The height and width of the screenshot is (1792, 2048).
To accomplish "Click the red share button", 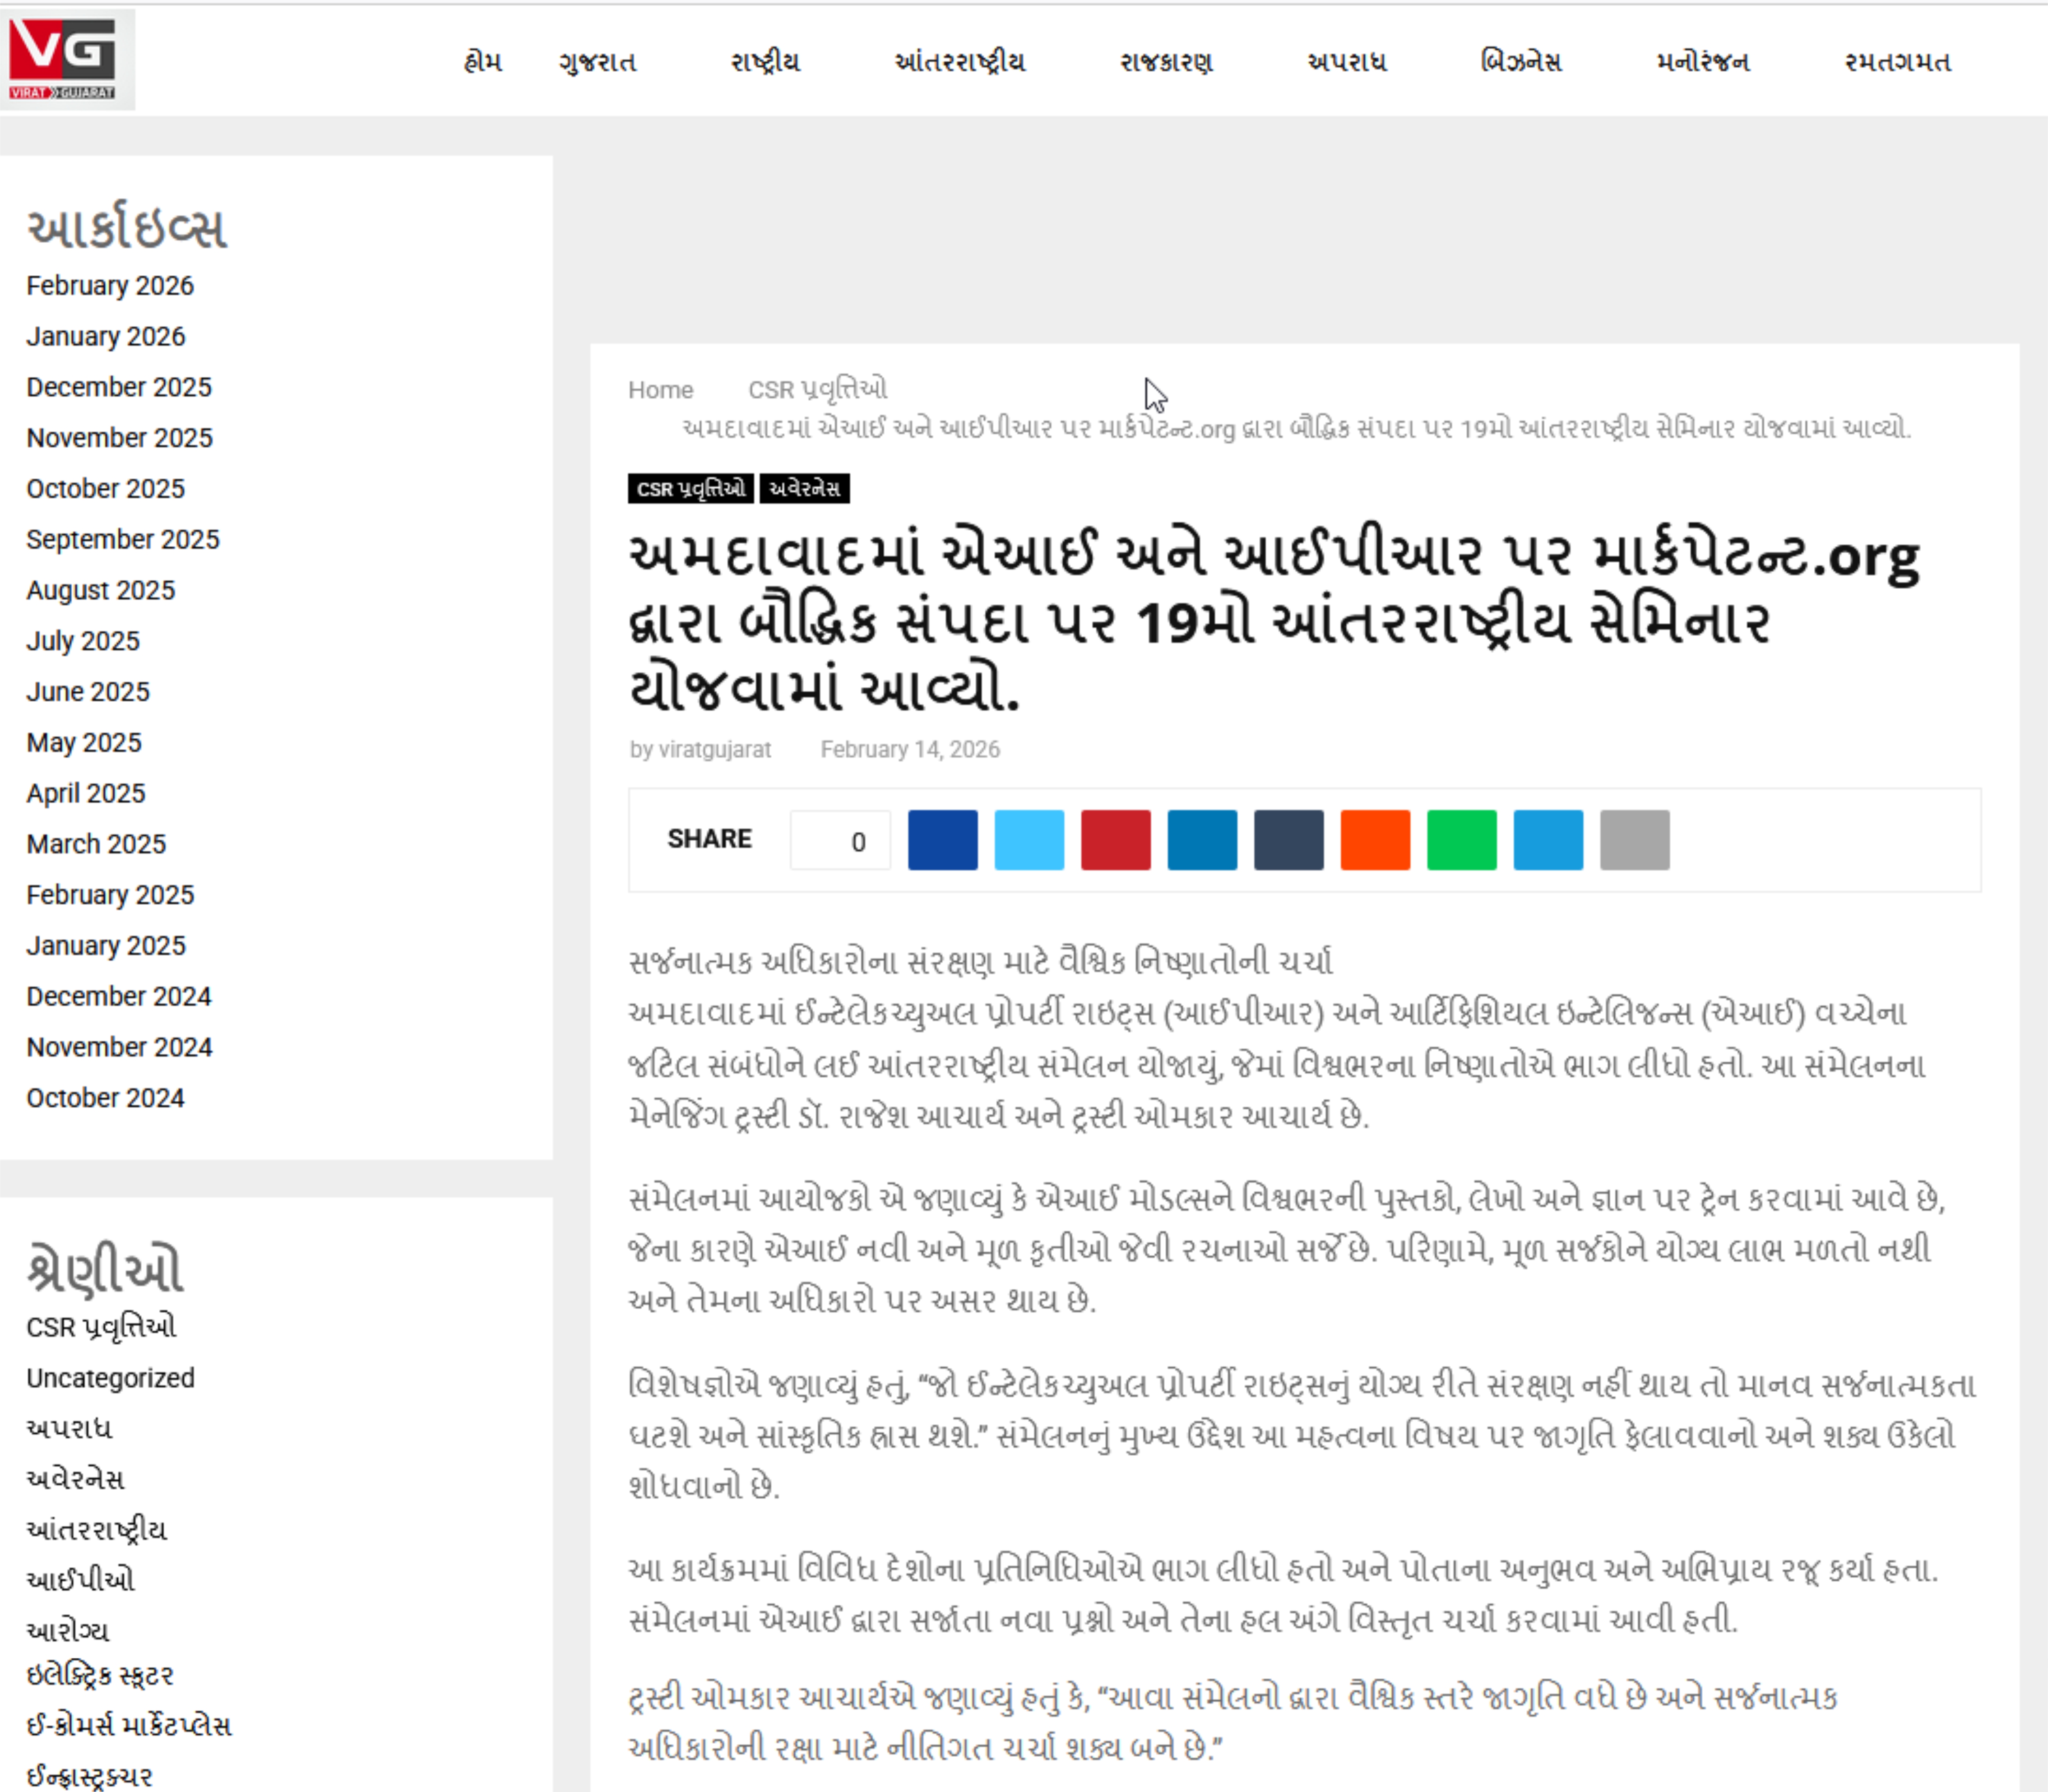I will 1115,840.
